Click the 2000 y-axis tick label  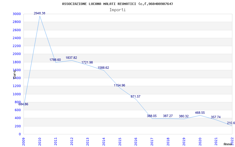(17, 54)
